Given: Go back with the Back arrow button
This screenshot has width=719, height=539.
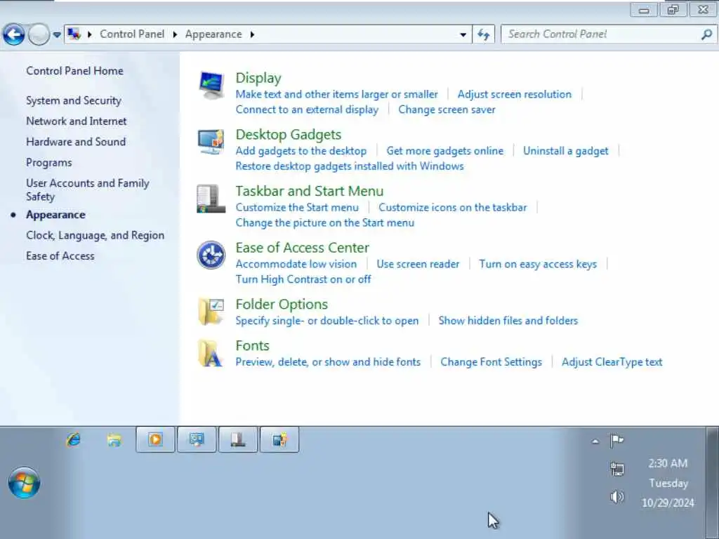Looking at the screenshot, I should coord(14,34).
